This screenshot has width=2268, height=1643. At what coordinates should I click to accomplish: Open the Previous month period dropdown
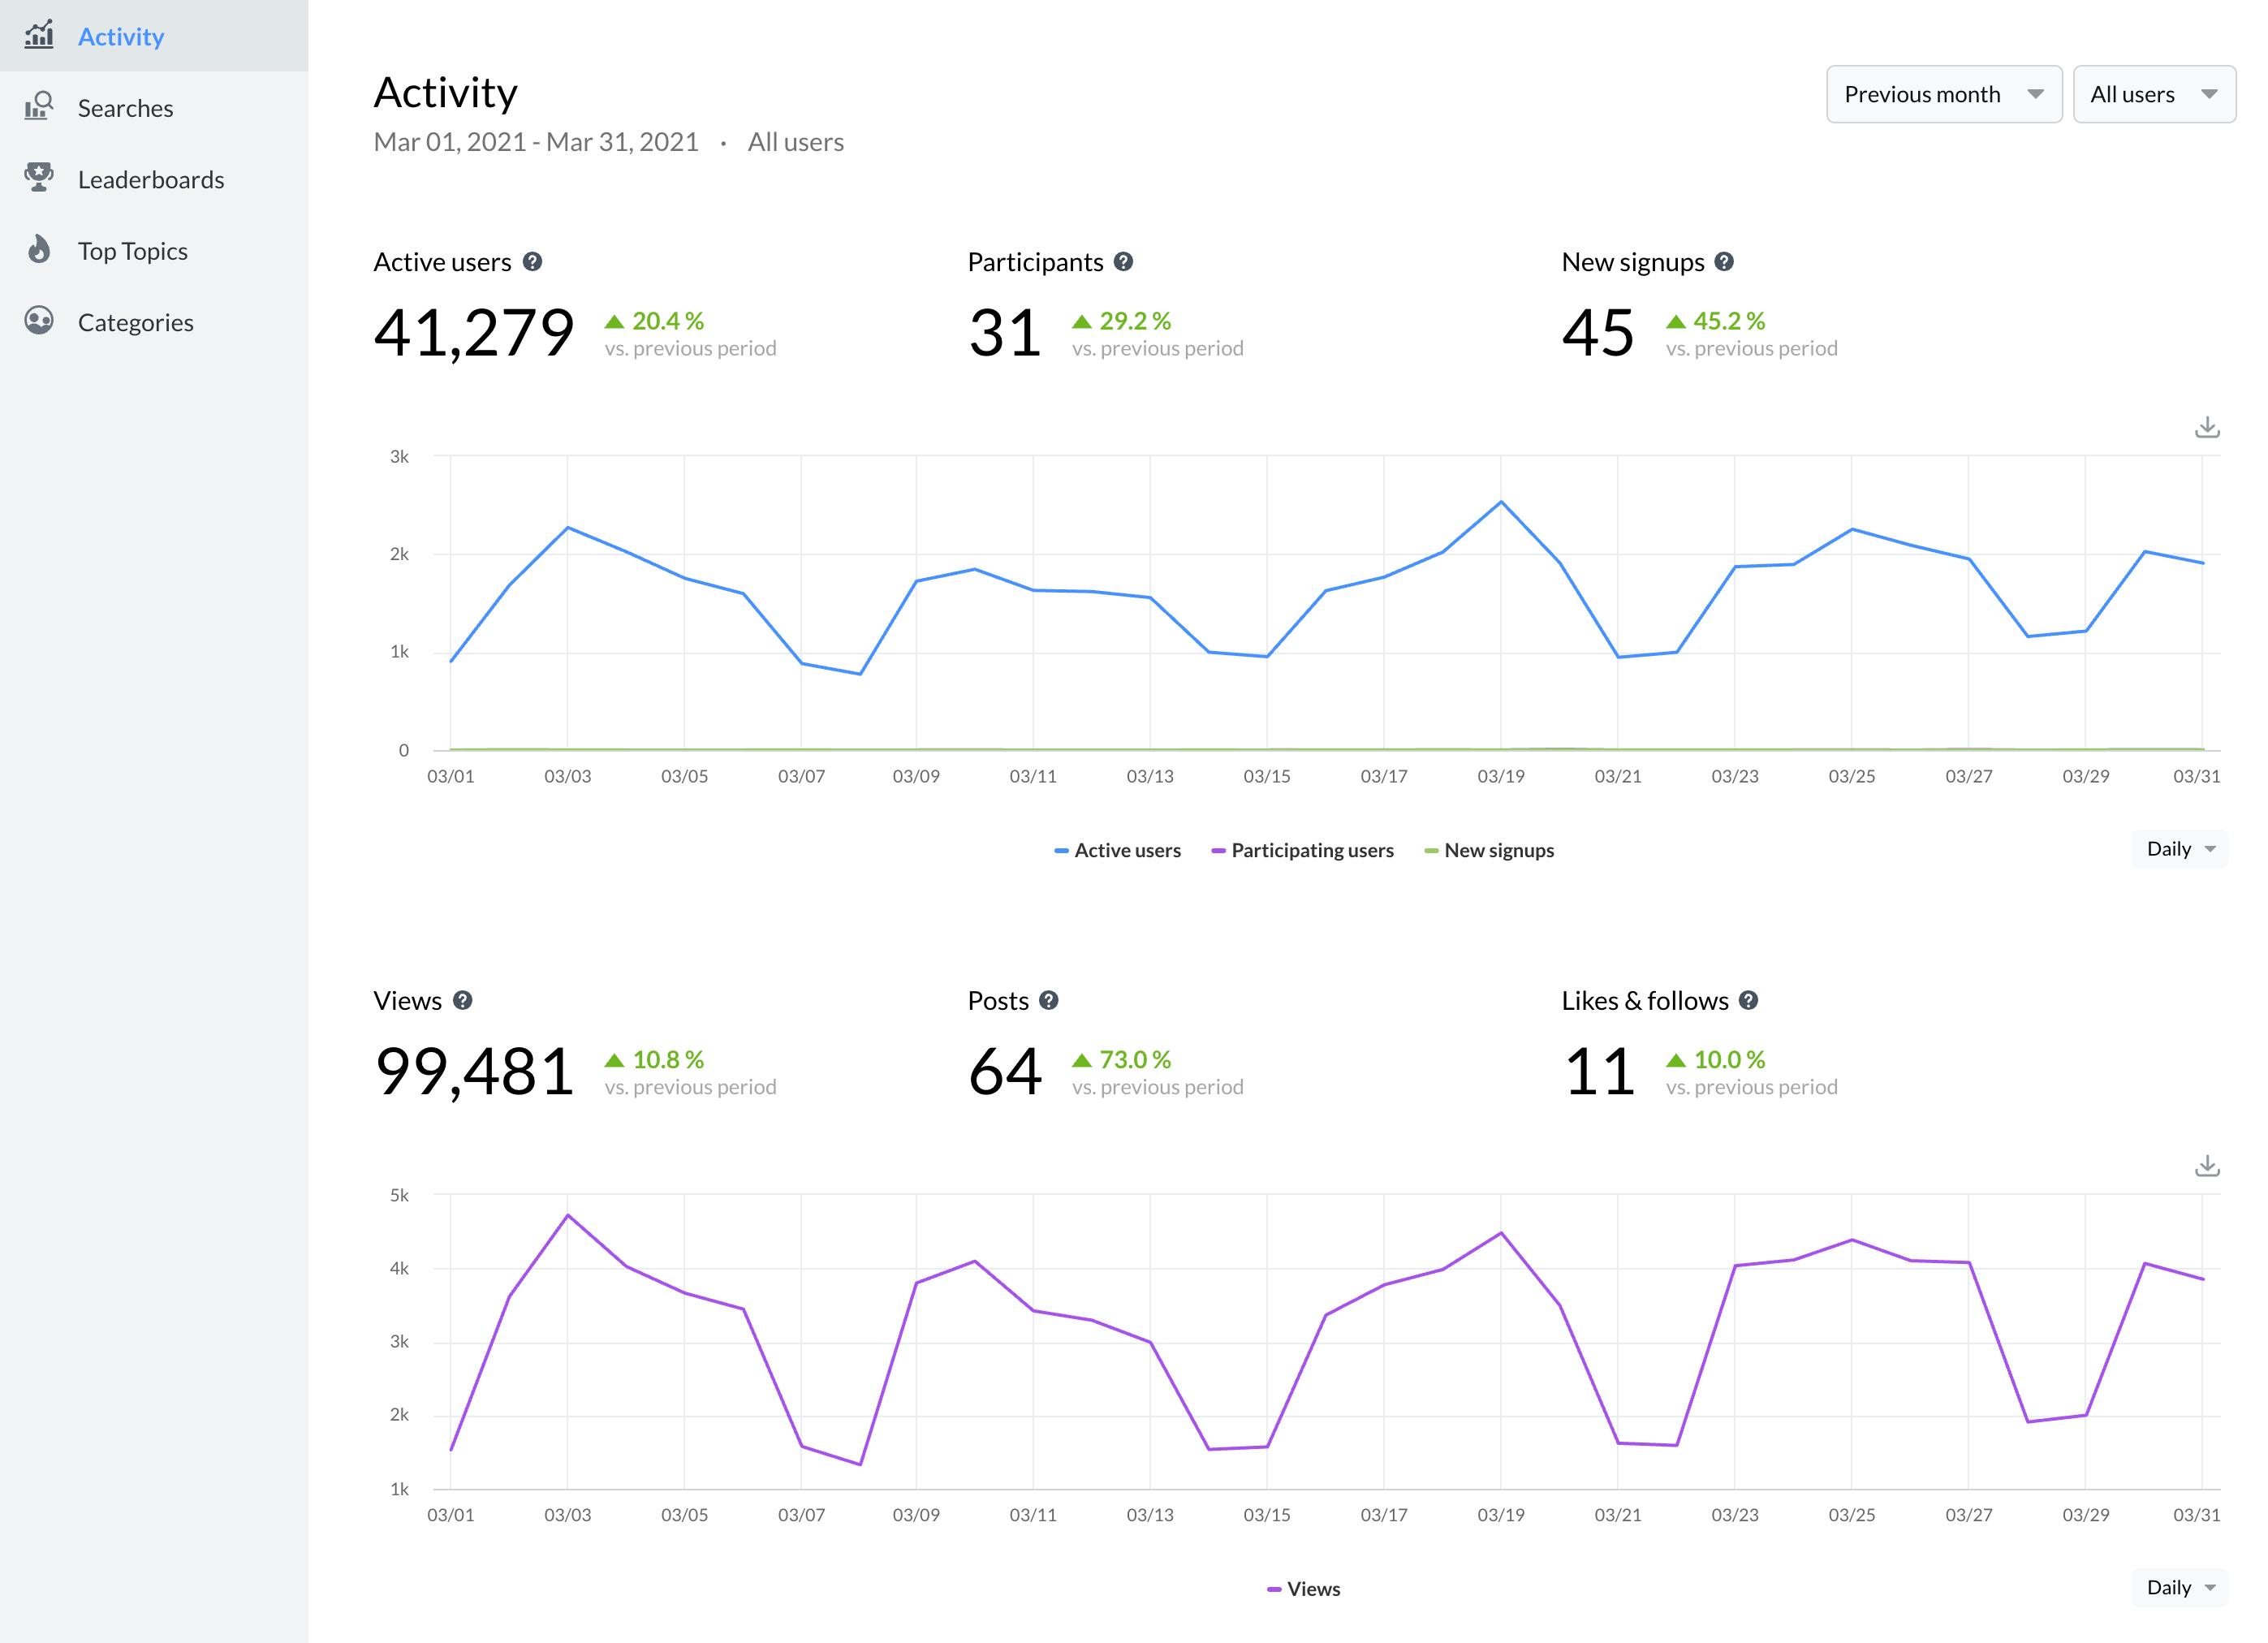(1943, 95)
